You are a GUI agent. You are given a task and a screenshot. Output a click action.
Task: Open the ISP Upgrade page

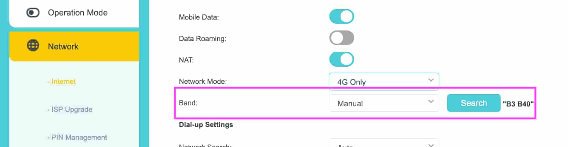[71, 110]
